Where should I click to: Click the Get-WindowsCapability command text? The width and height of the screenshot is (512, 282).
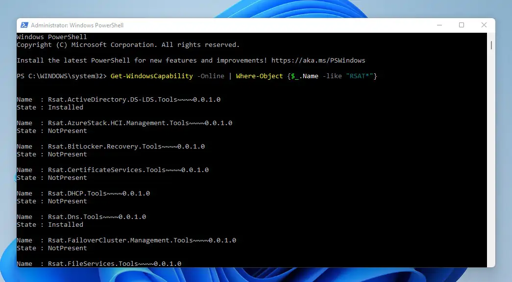(152, 76)
